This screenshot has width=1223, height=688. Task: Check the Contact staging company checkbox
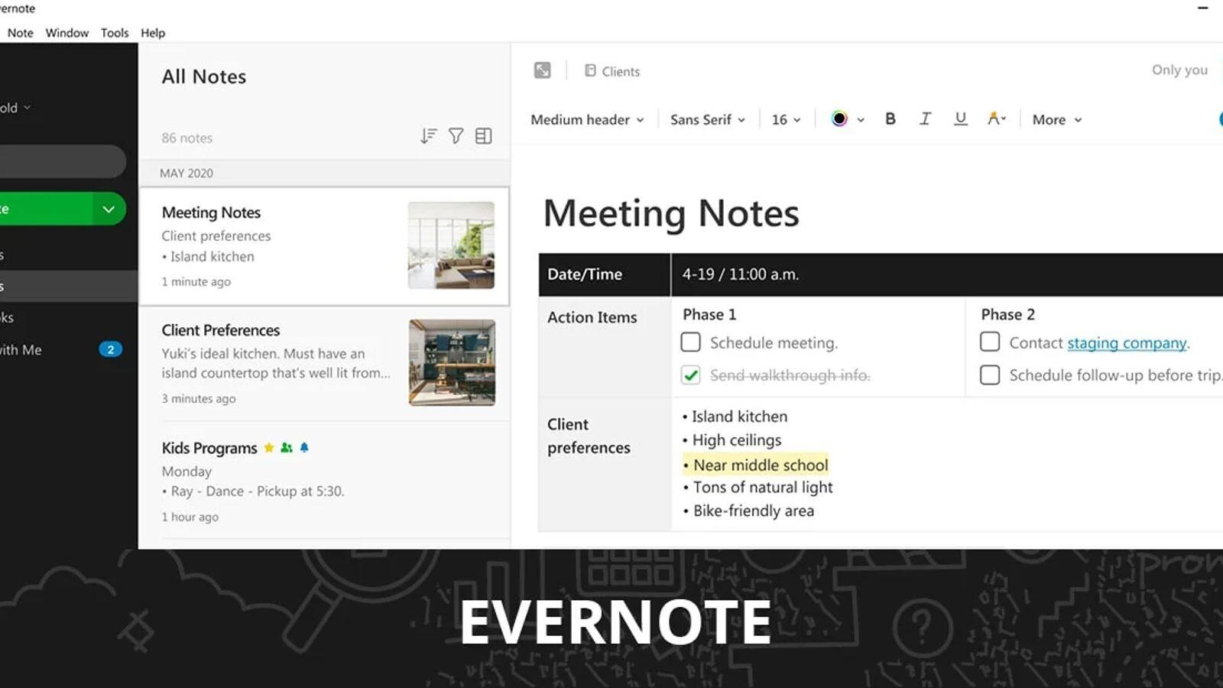coord(990,342)
